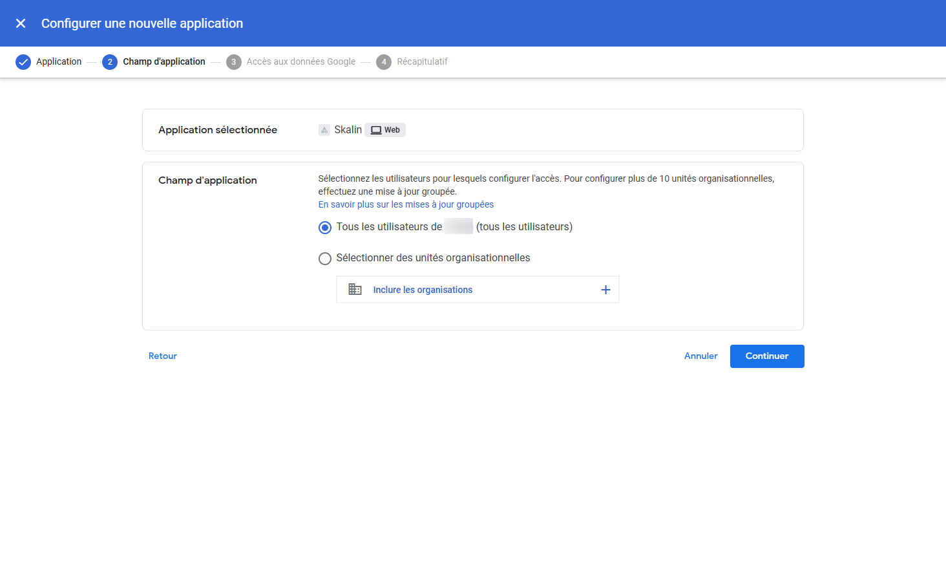Choose Sélectionner des unités organisationnelles radio option

[x=325, y=259]
